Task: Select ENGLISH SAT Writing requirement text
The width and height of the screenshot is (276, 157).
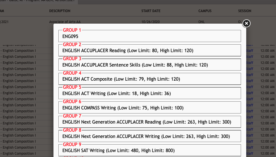Action: [x=118, y=151]
